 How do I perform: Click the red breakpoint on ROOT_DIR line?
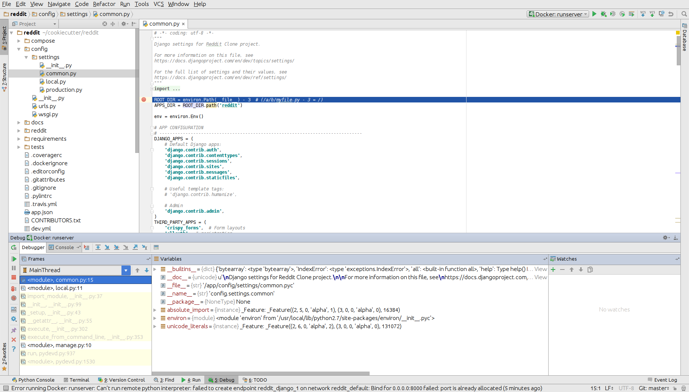pyautogui.click(x=143, y=99)
